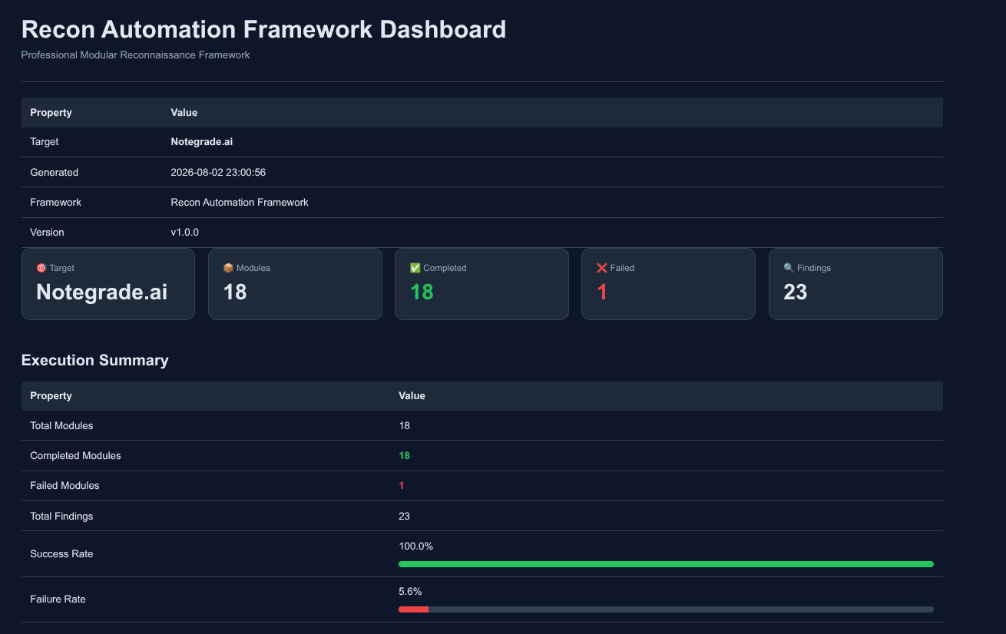Click the Failure Rate row label
Screen dimensions: 1006x634
click(58, 599)
